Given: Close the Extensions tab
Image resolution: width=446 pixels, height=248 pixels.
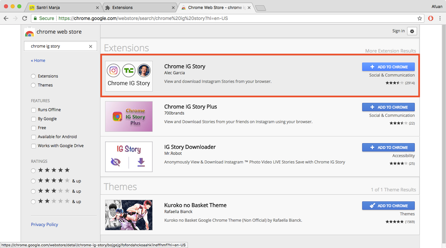Looking at the screenshot, I should pyautogui.click(x=173, y=7).
